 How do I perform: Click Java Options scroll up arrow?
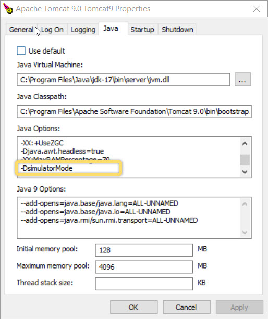(245, 144)
